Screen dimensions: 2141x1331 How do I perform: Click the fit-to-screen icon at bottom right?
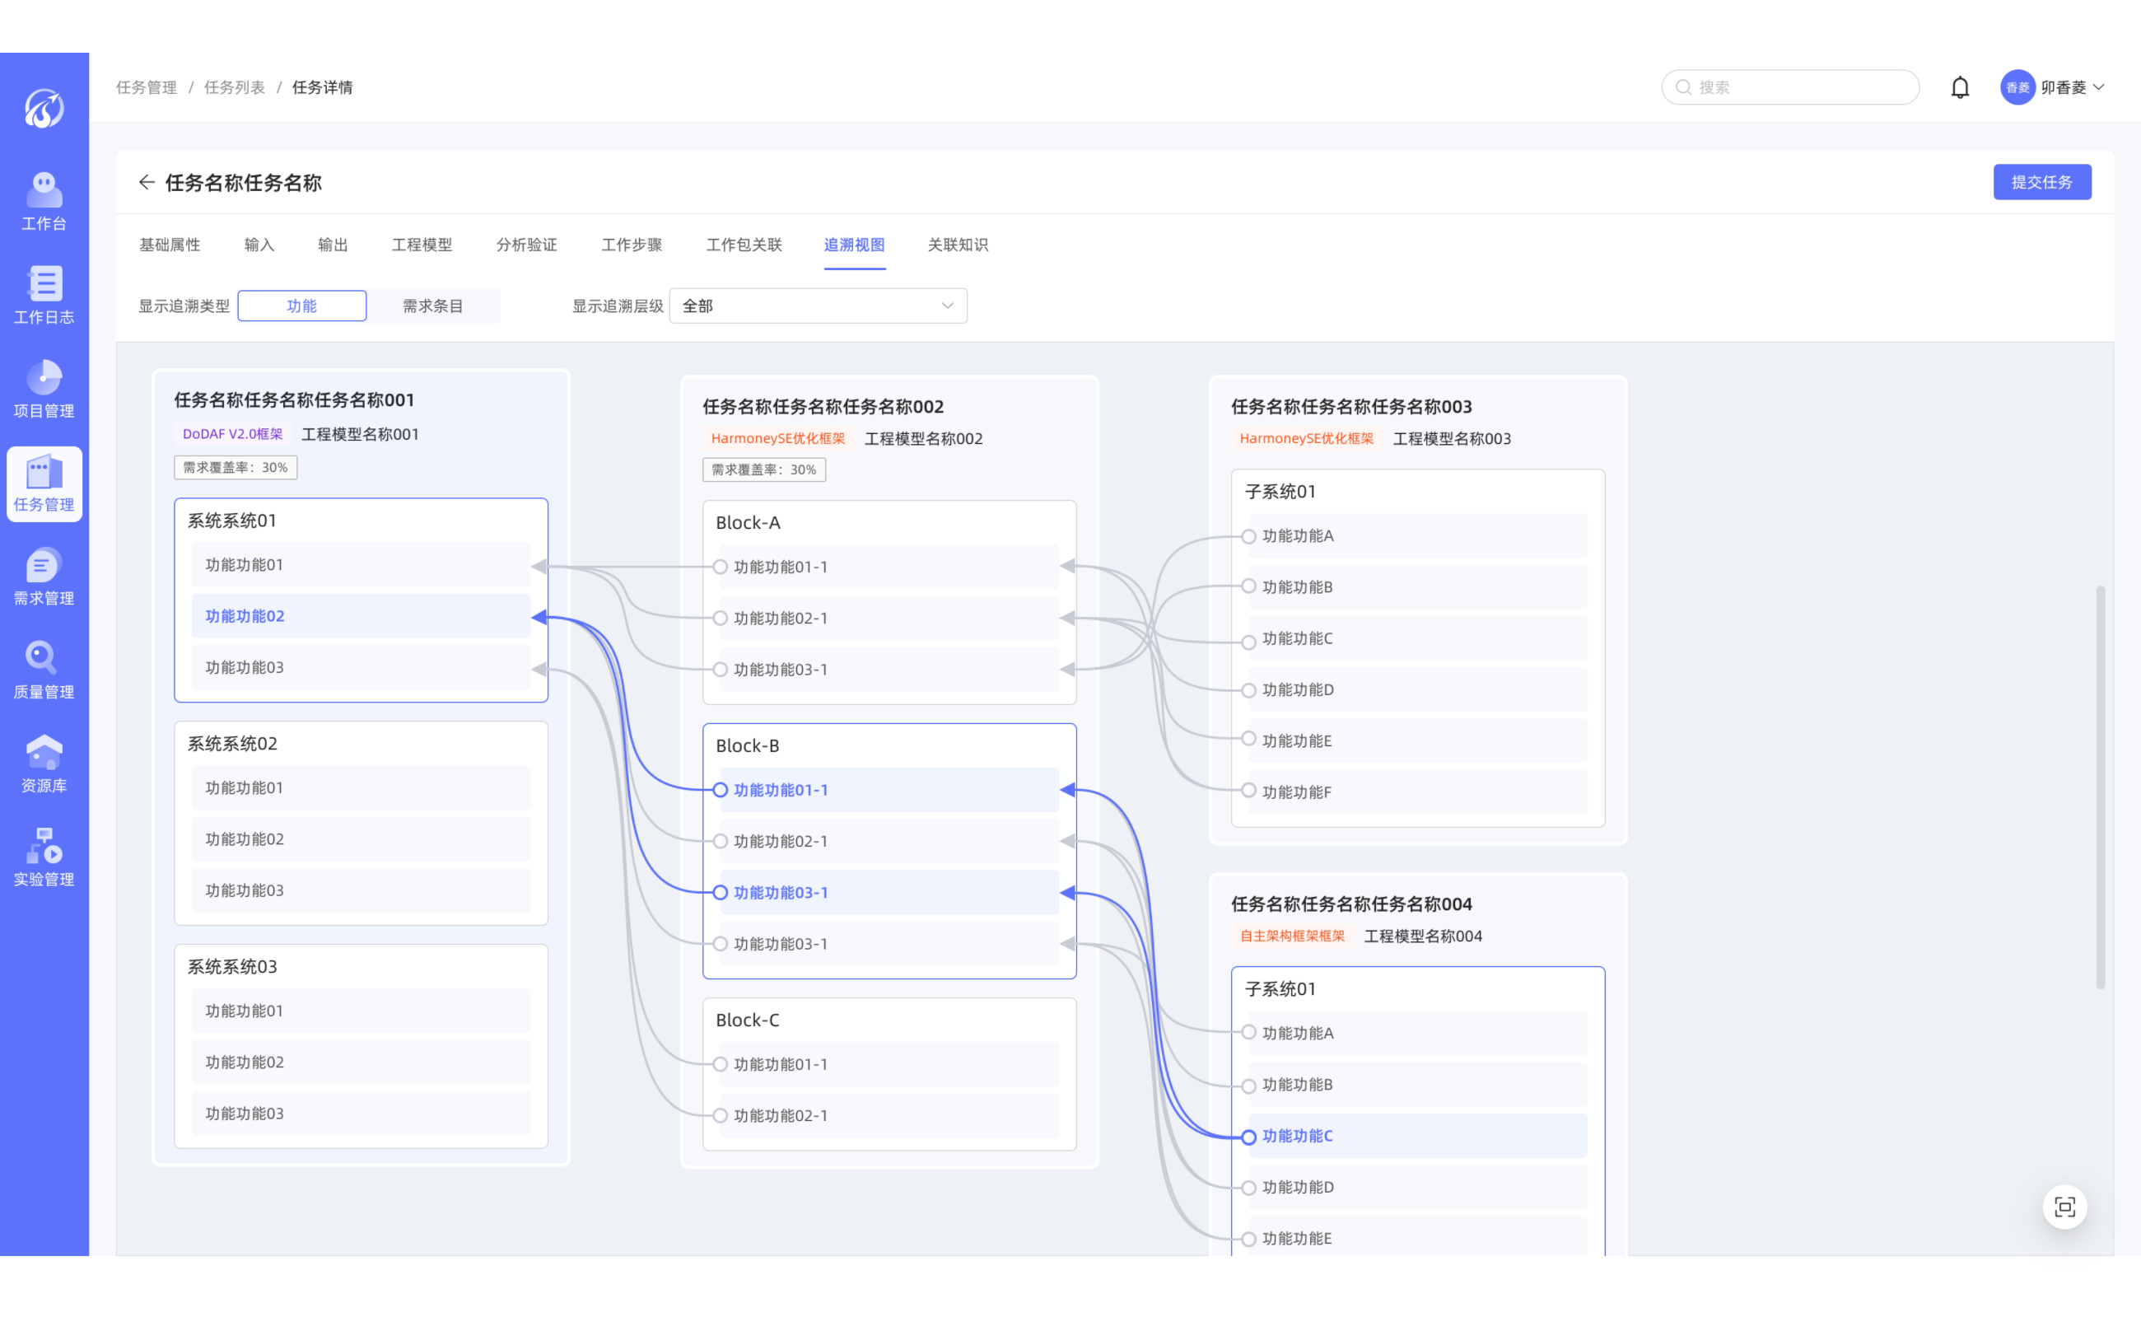click(x=2064, y=1207)
